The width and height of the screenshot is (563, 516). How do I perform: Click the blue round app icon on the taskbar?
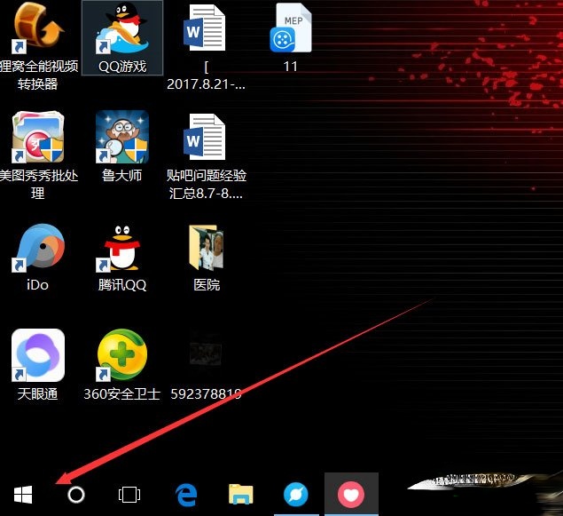coord(296,495)
